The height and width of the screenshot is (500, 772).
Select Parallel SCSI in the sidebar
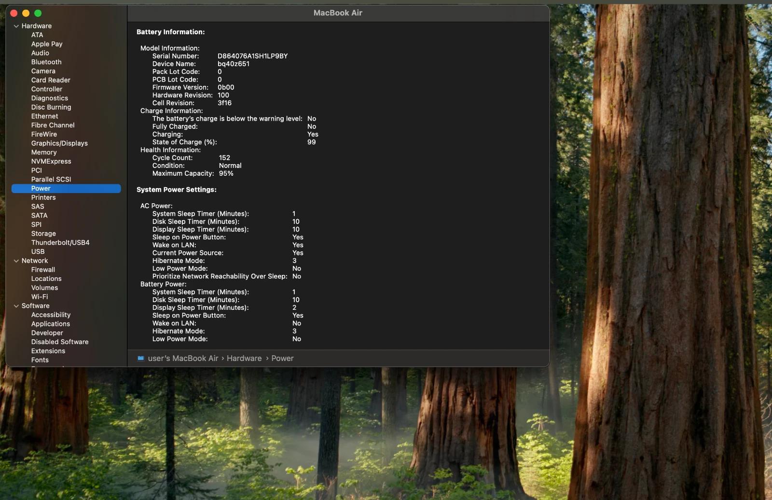point(51,180)
